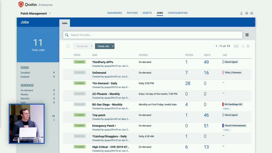Go to the Configuration tab
This screenshot has width=272, height=153.
pos(178,13)
